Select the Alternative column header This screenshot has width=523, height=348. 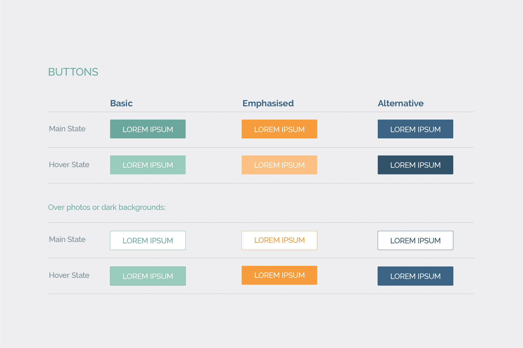point(400,103)
